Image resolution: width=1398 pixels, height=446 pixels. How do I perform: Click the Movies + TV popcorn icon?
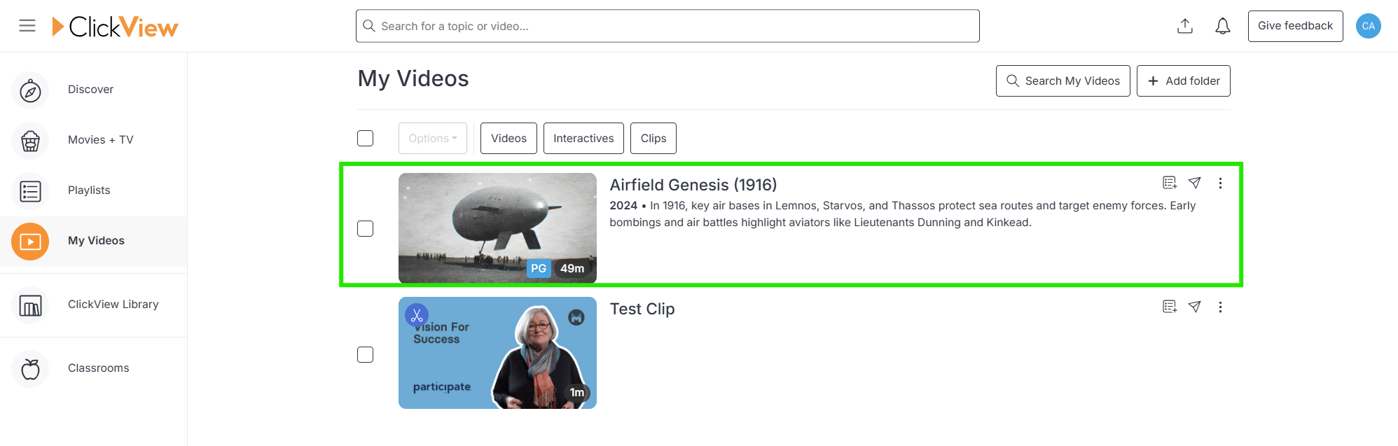click(30, 141)
